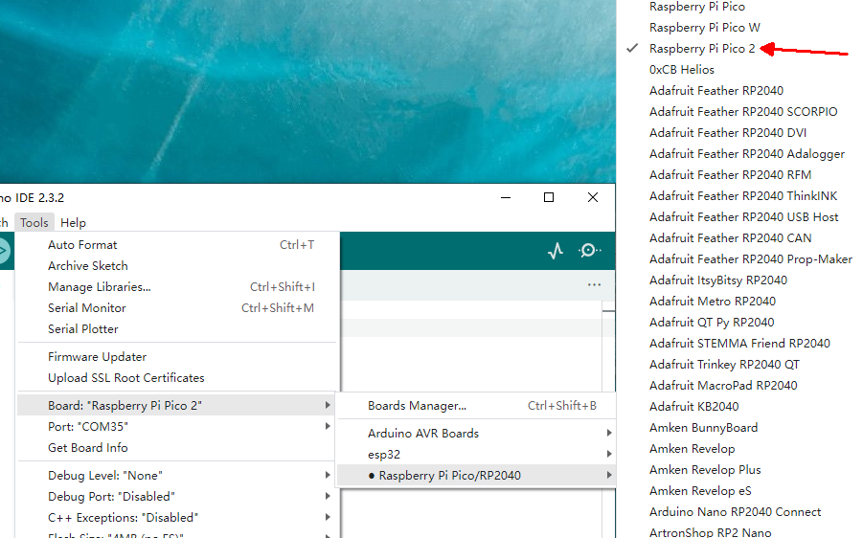Select Archive Sketch menu entry

(176, 266)
